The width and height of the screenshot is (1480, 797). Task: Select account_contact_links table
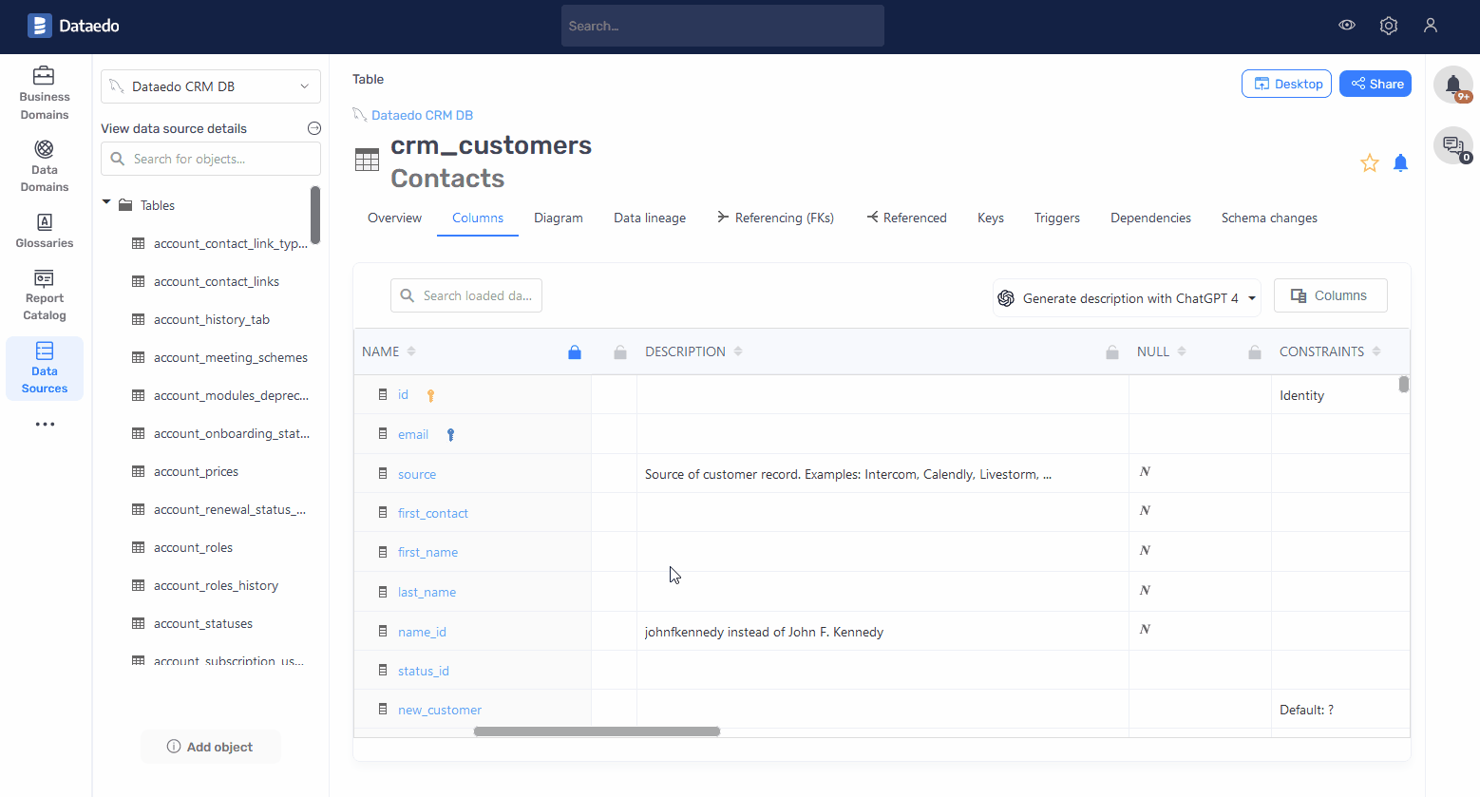point(217,281)
